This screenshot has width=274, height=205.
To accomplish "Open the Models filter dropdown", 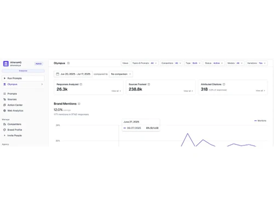I will 235,63.
